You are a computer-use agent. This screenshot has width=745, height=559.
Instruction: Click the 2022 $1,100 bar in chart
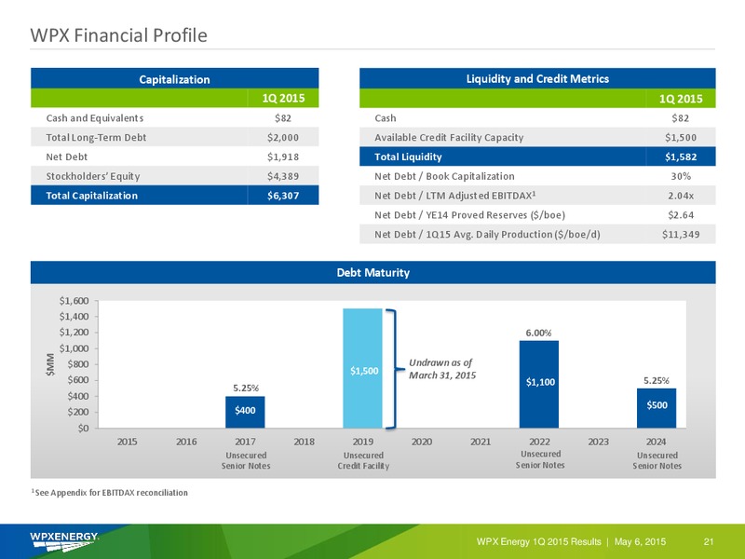[x=539, y=384]
